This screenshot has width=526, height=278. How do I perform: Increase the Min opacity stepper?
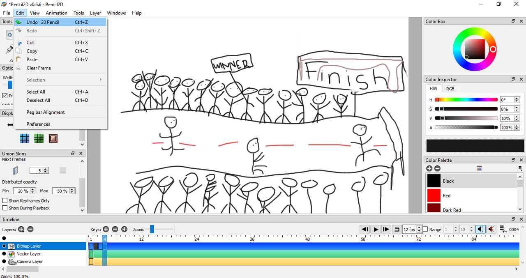coord(32,189)
